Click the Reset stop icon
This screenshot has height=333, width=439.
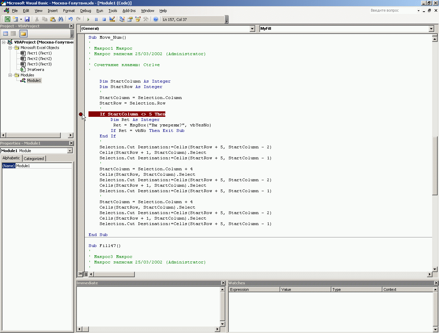(x=104, y=20)
